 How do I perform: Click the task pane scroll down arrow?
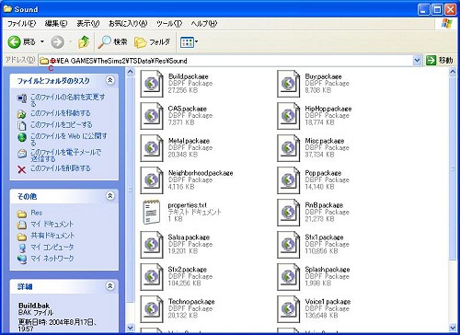(131, 328)
